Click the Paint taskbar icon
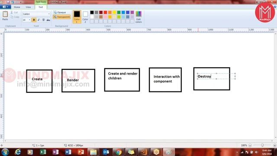The image size is (277, 156). (169, 152)
